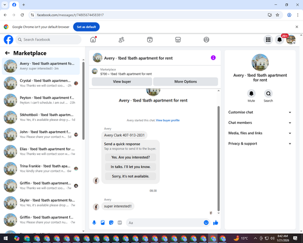The height and width of the screenshot is (243, 303).
Task: Send quick reply 'Sorry, it's not available.'
Action: tap(130, 176)
